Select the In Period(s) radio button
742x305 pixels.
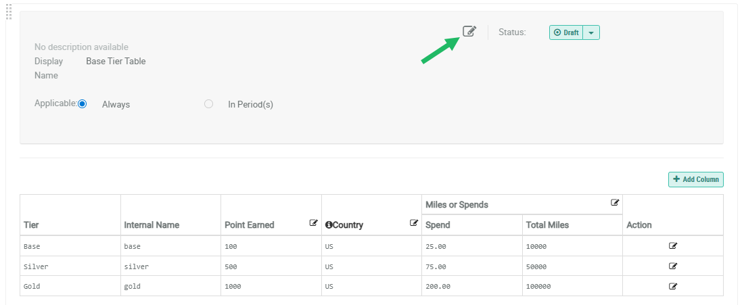209,104
